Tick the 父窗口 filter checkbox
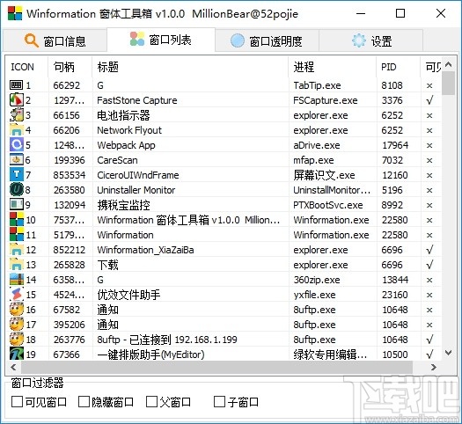The height and width of the screenshot is (424, 462). pyautogui.click(x=151, y=402)
